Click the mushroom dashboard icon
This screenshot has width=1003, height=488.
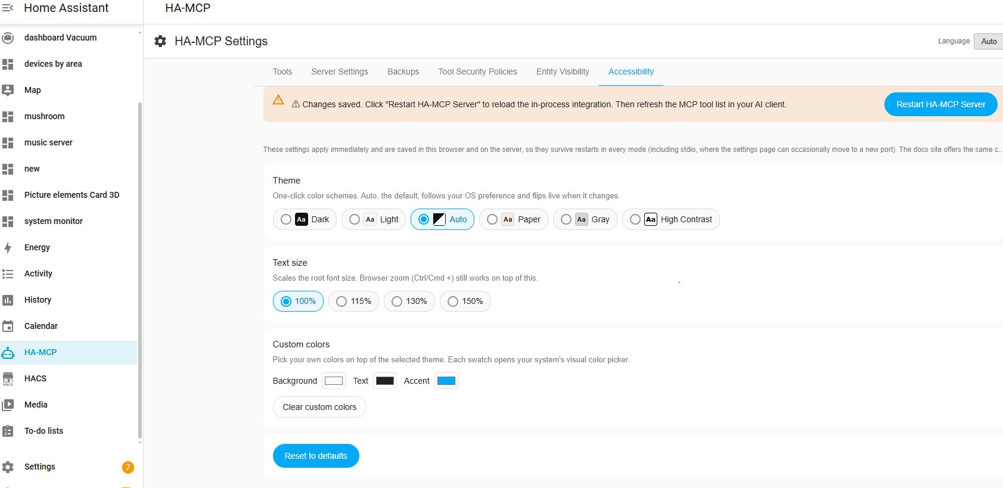(x=8, y=116)
